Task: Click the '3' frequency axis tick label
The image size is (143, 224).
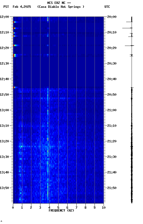Action: click(40, 208)
